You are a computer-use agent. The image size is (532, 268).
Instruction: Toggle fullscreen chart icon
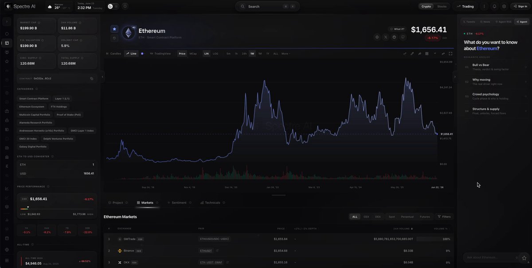click(450, 54)
